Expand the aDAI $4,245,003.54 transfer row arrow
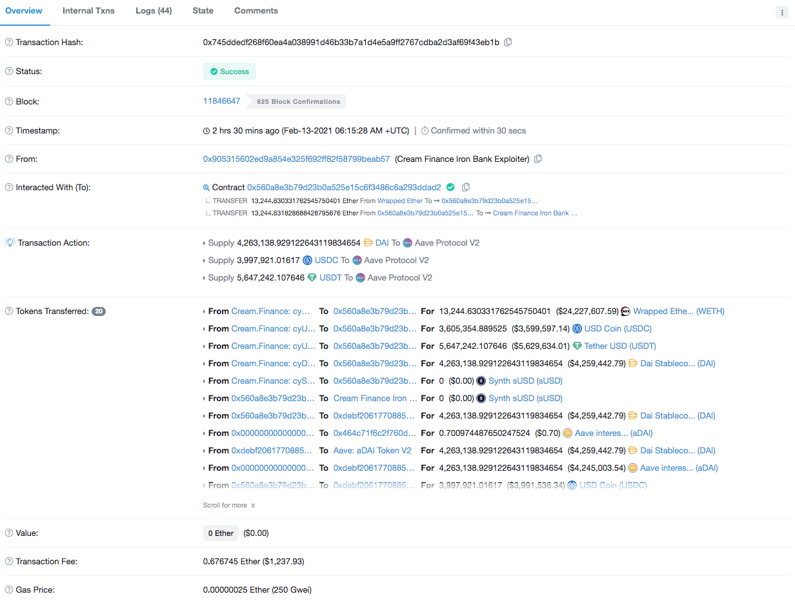 [x=205, y=468]
